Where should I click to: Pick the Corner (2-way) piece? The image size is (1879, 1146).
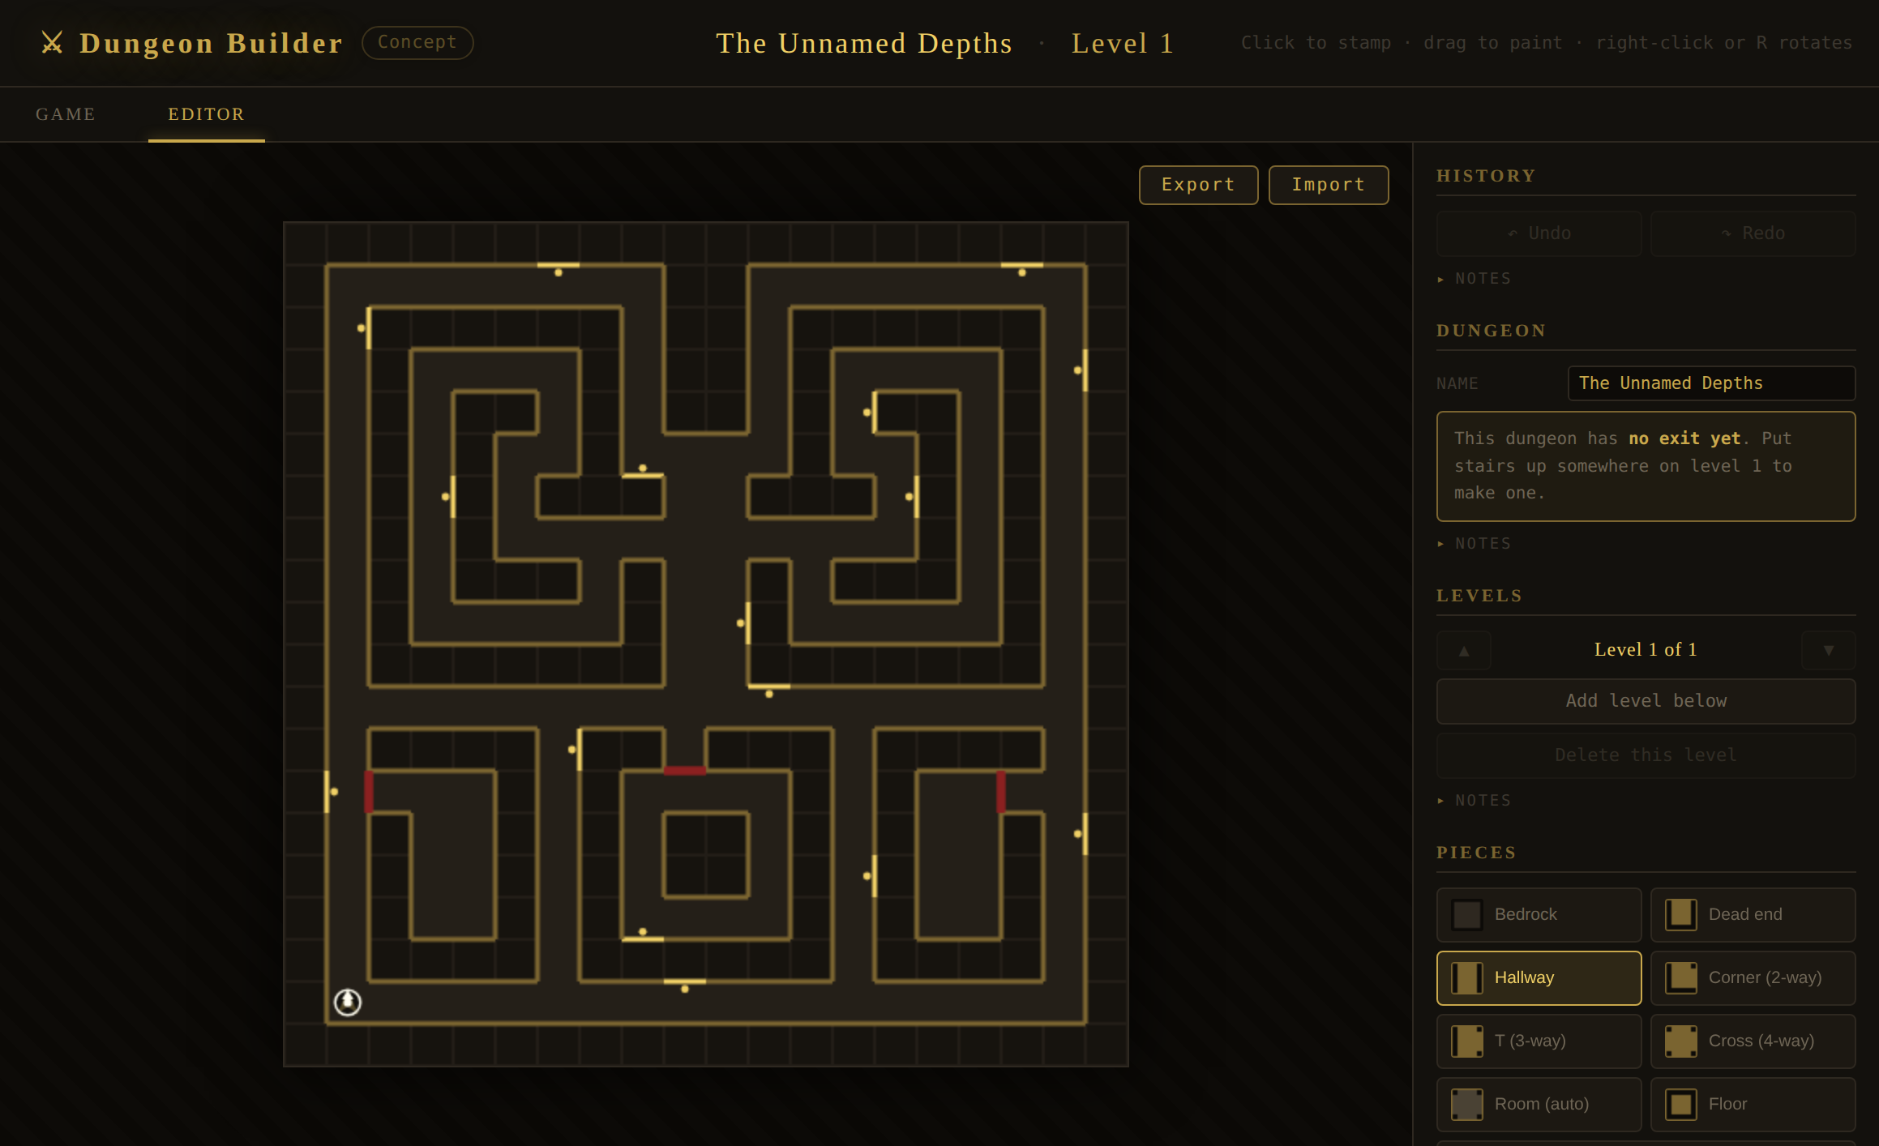(x=1753, y=977)
